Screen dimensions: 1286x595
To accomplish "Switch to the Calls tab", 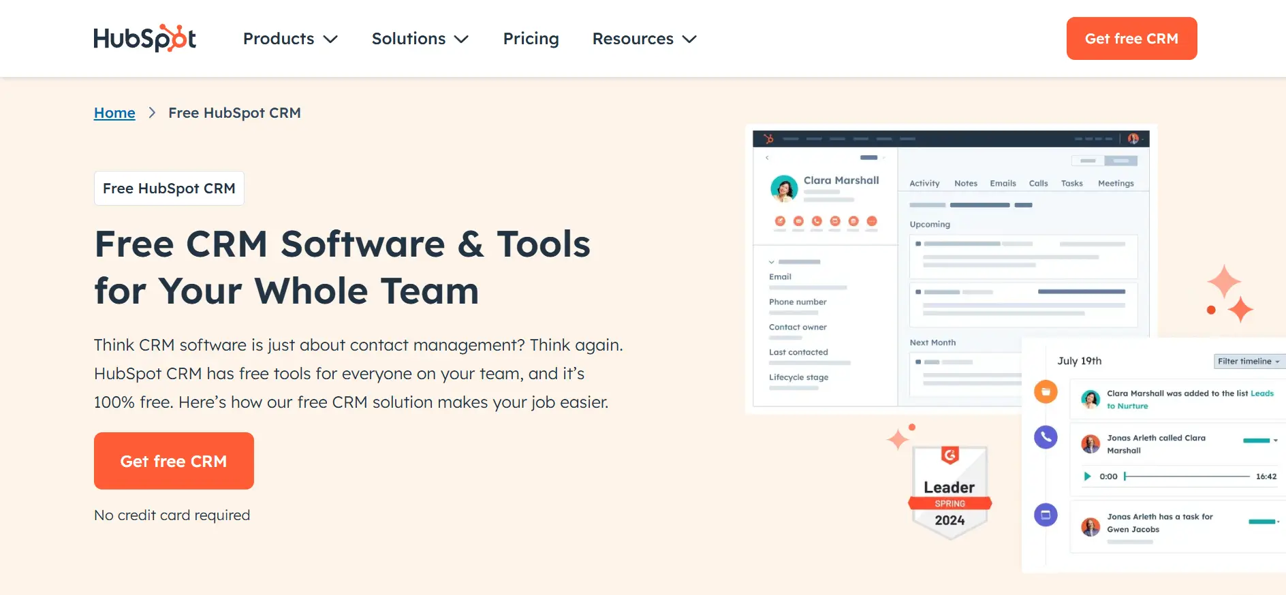I will point(1038,183).
